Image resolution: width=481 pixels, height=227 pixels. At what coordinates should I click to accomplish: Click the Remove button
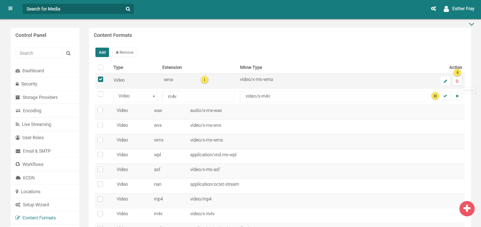point(125,52)
